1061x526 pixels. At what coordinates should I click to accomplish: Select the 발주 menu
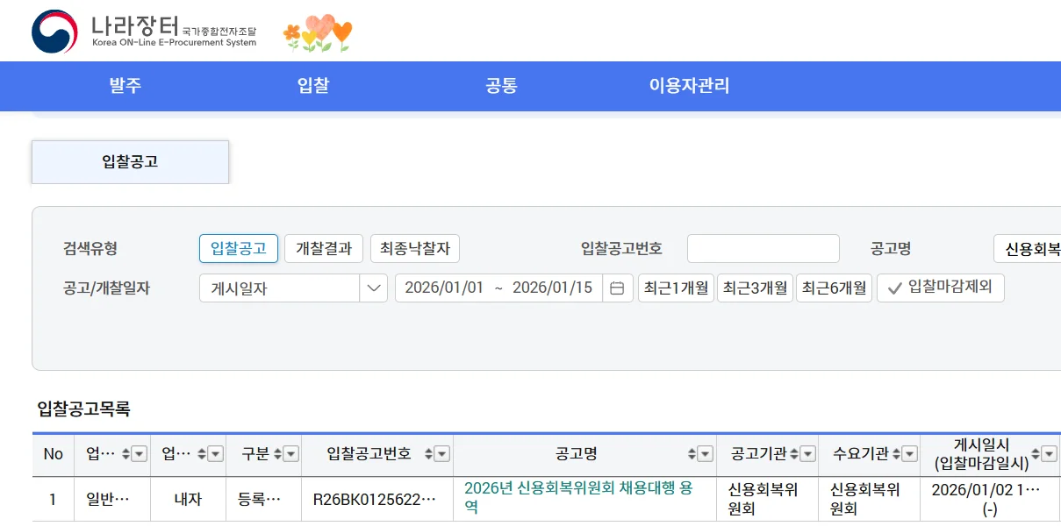click(x=125, y=86)
